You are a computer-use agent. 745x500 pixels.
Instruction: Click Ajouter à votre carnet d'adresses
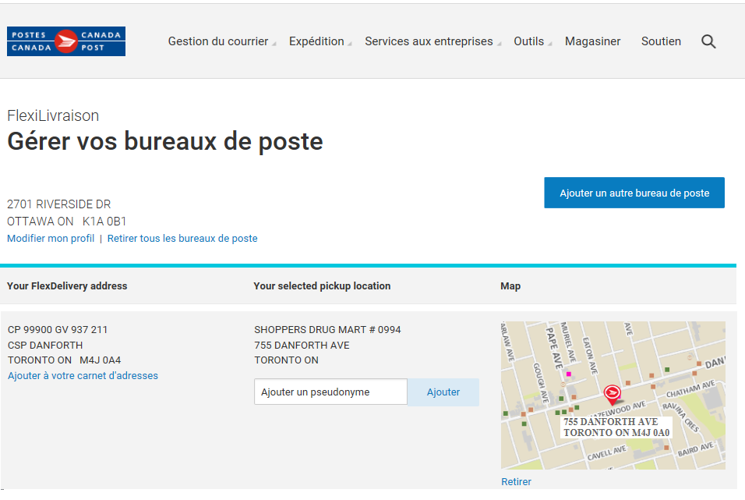point(83,376)
